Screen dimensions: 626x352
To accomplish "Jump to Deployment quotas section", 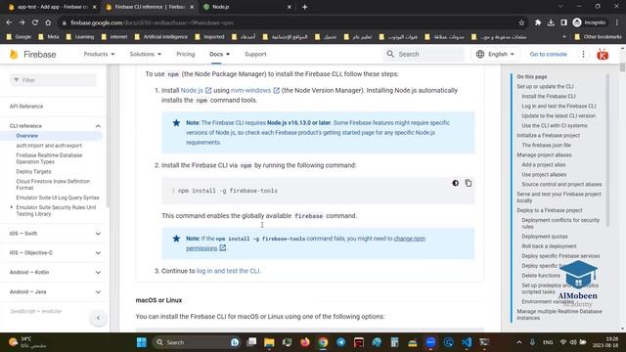I will (545, 237).
